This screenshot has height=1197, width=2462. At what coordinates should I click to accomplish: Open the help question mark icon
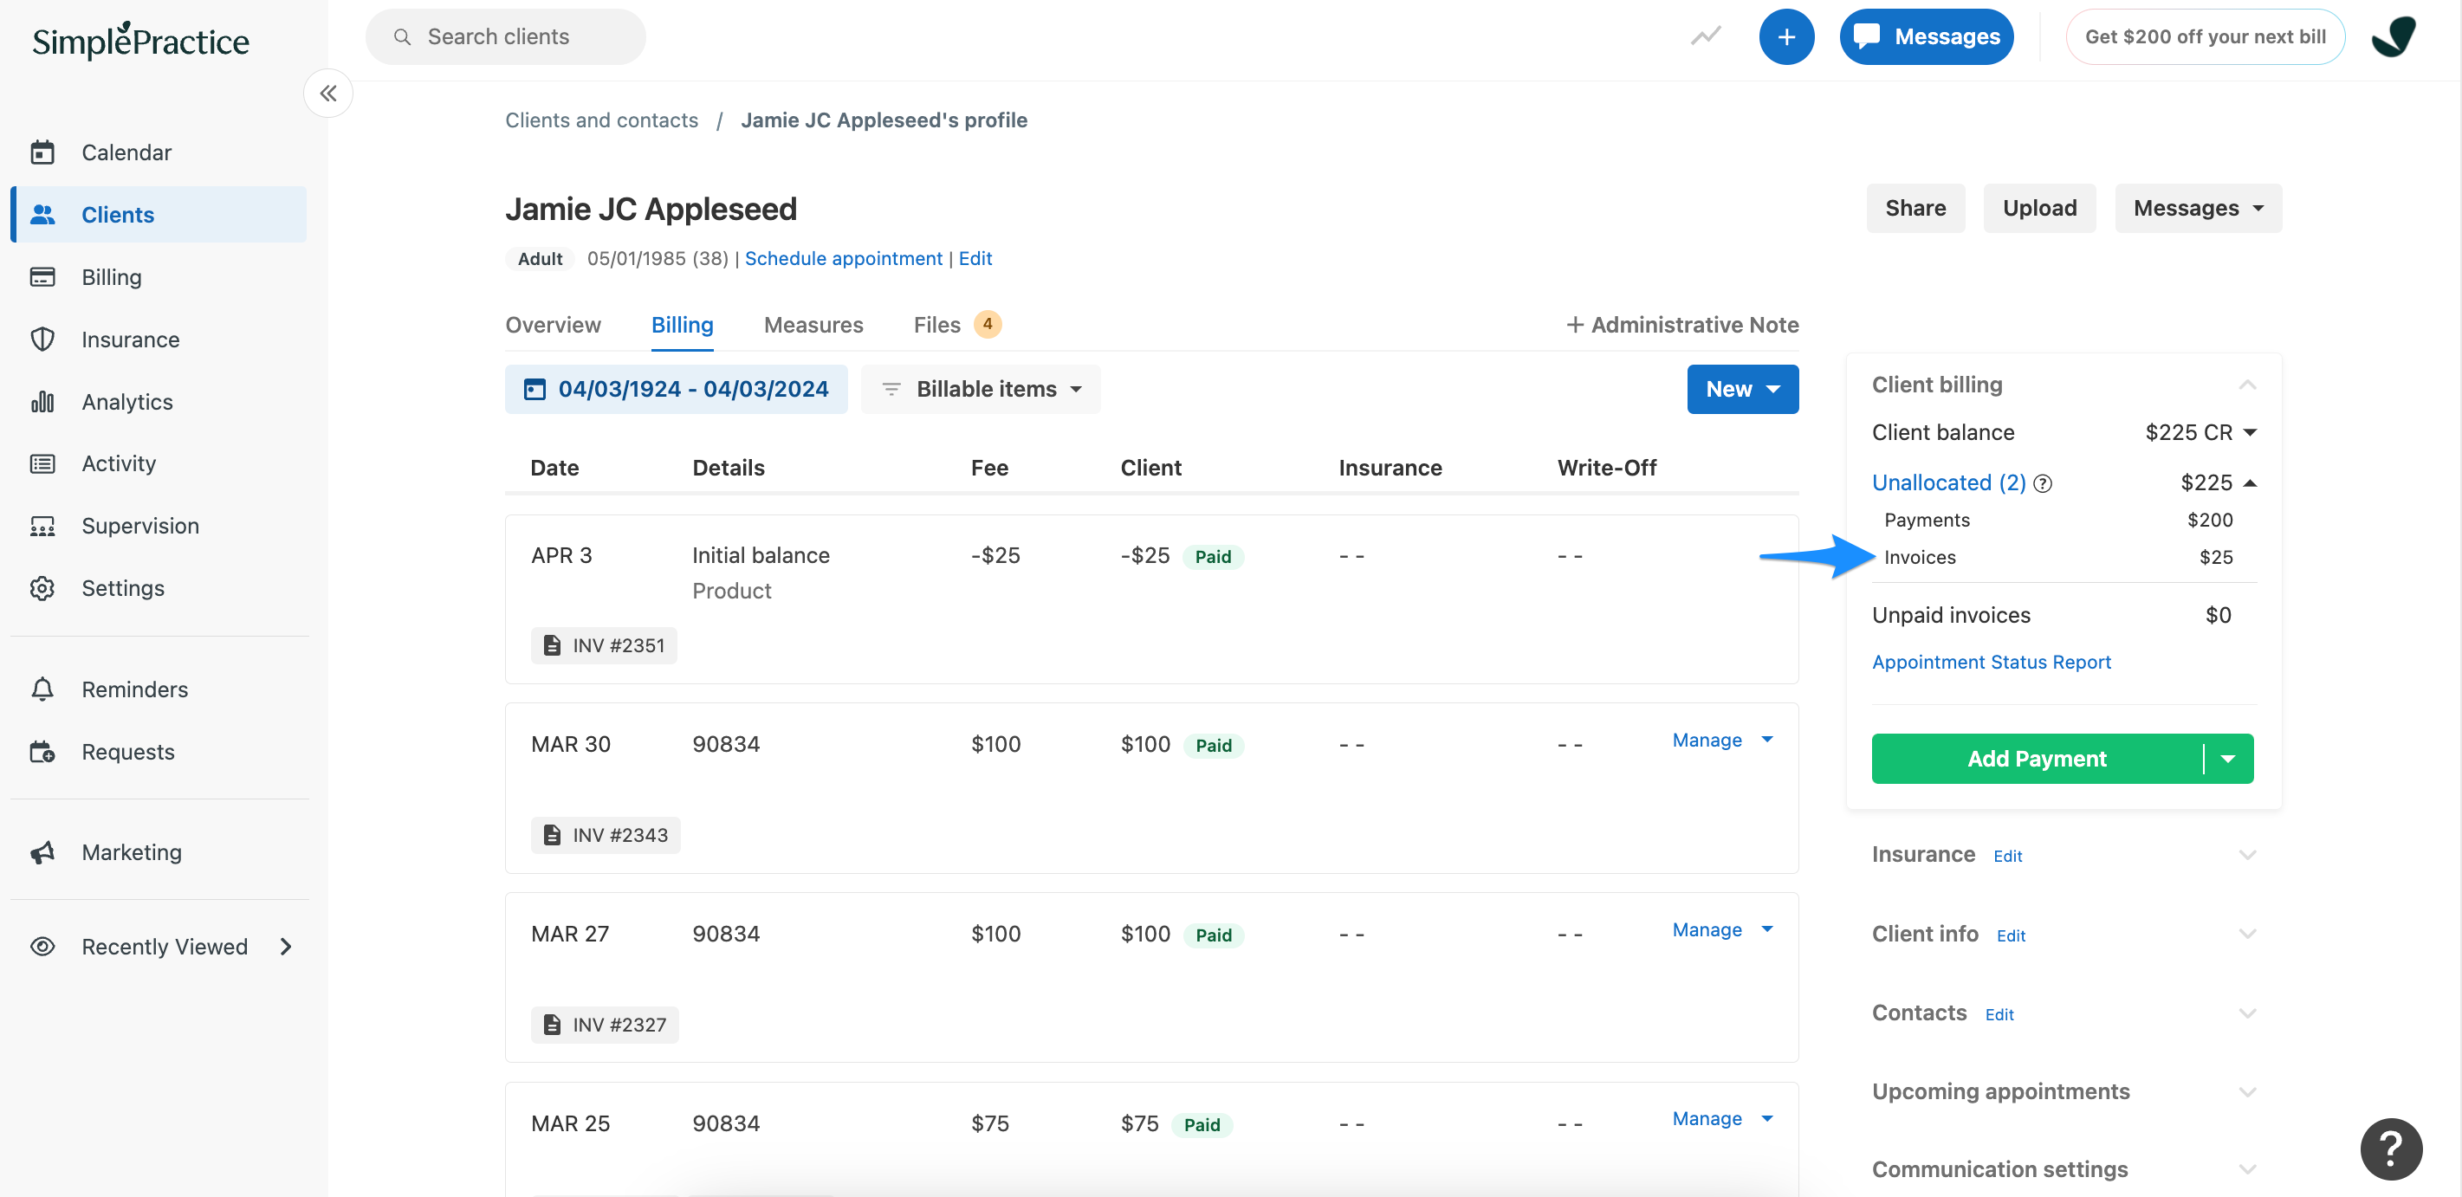[2390, 1148]
